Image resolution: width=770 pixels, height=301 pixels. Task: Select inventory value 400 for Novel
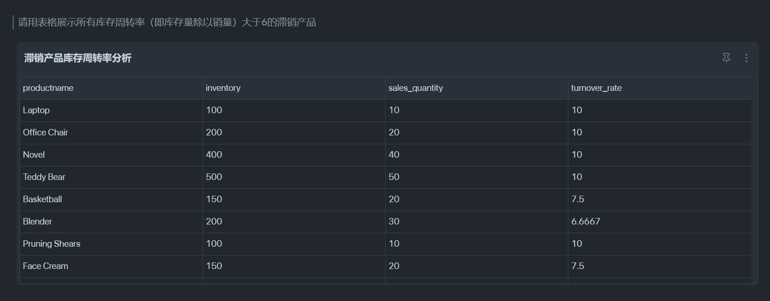pyautogui.click(x=214, y=155)
